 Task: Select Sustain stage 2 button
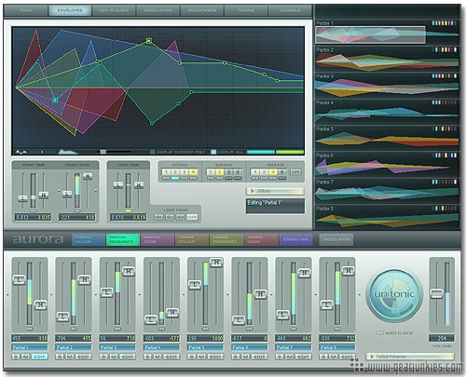click(x=220, y=171)
